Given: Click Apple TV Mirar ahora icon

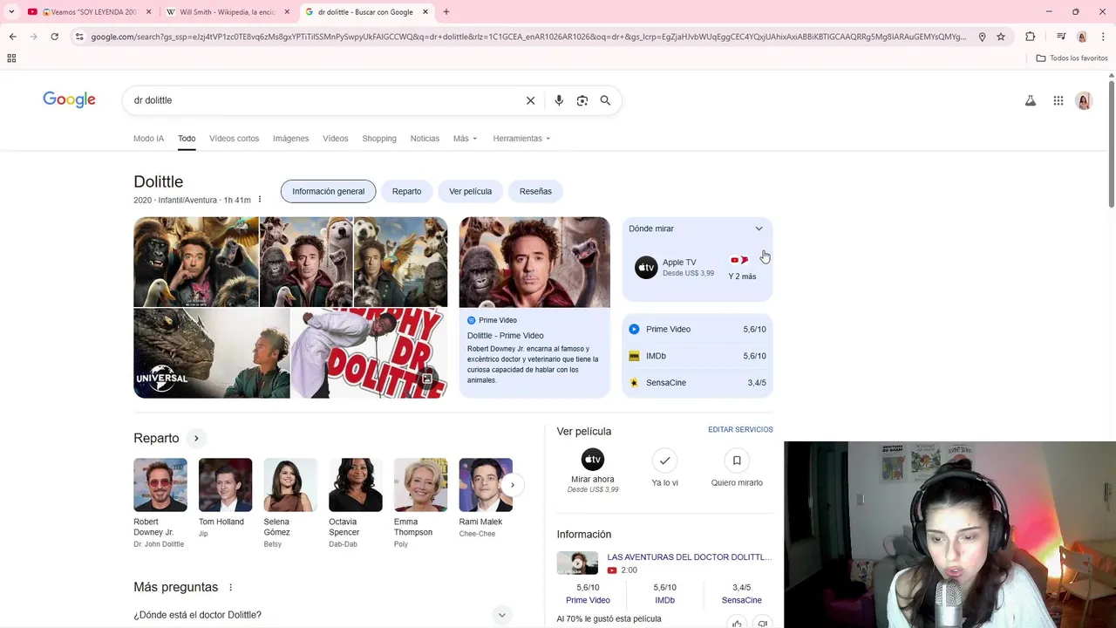Looking at the screenshot, I should click(x=593, y=460).
